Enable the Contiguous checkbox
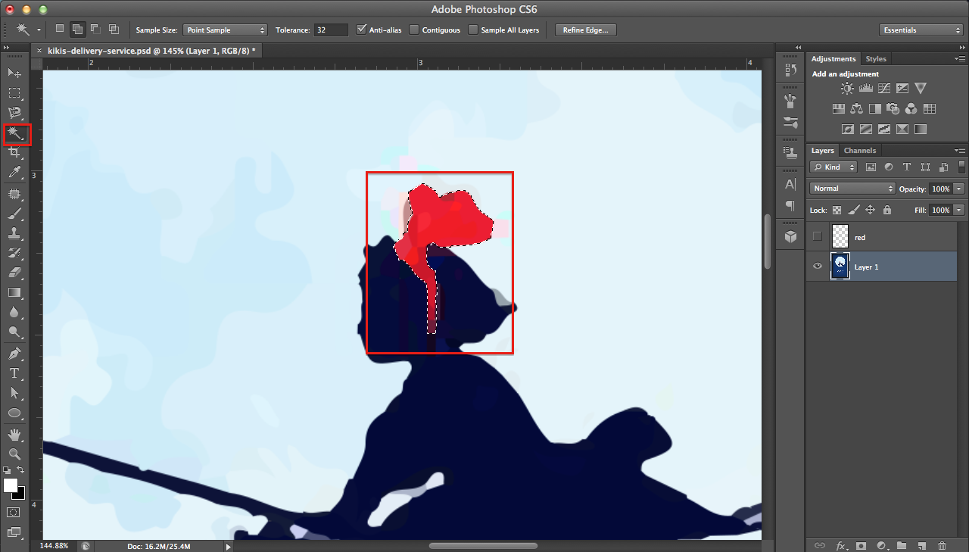Screen dimensions: 969x552 (414, 30)
